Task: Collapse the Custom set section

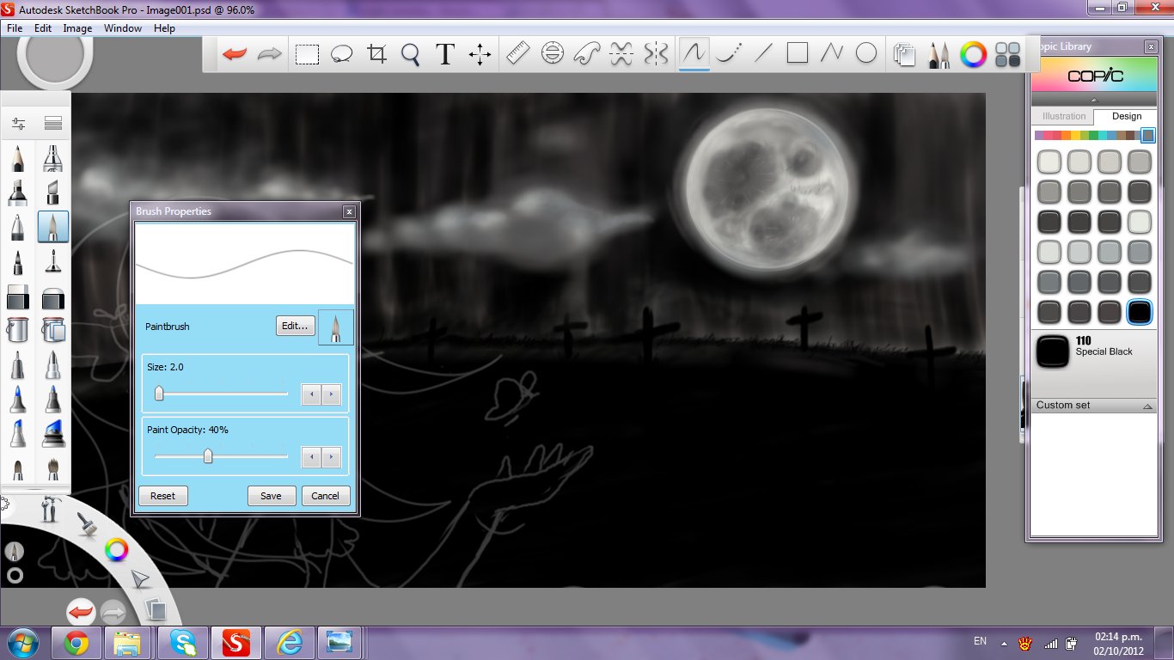Action: coord(1147,406)
